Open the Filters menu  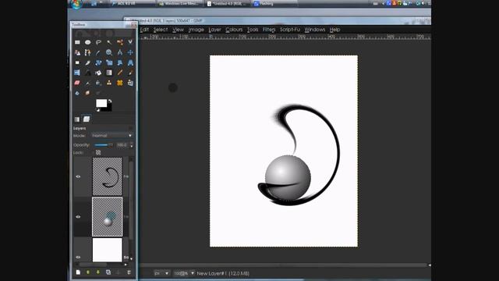[269, 30]
